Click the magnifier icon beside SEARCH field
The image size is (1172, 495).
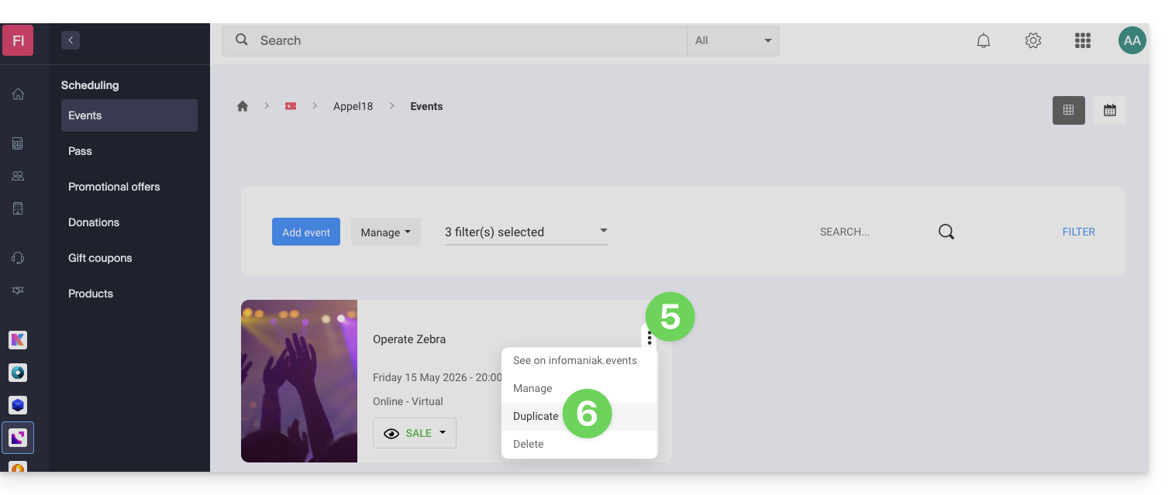(x=946, y=232)
